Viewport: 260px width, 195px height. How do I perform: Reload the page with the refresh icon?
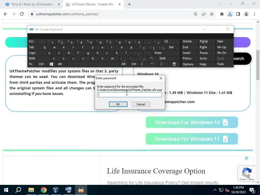pyautogui.click(x=22, y=14)
